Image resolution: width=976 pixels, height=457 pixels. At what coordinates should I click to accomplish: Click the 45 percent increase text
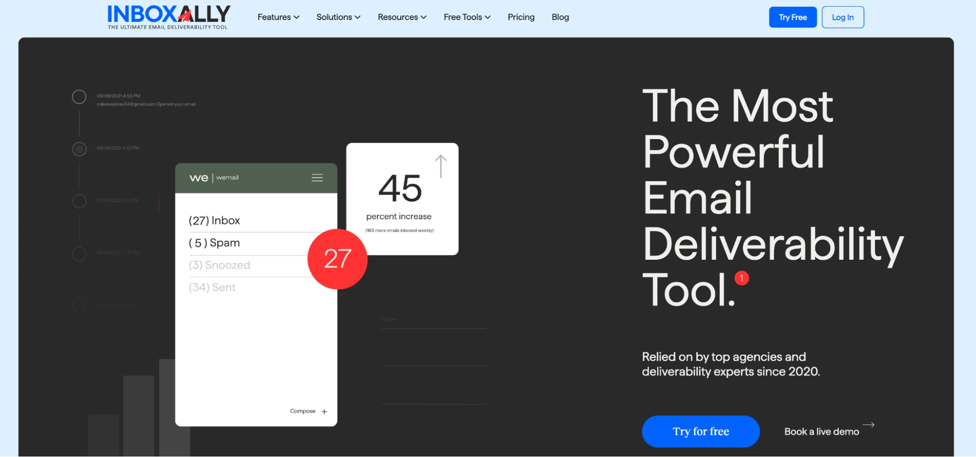(399, 198)
